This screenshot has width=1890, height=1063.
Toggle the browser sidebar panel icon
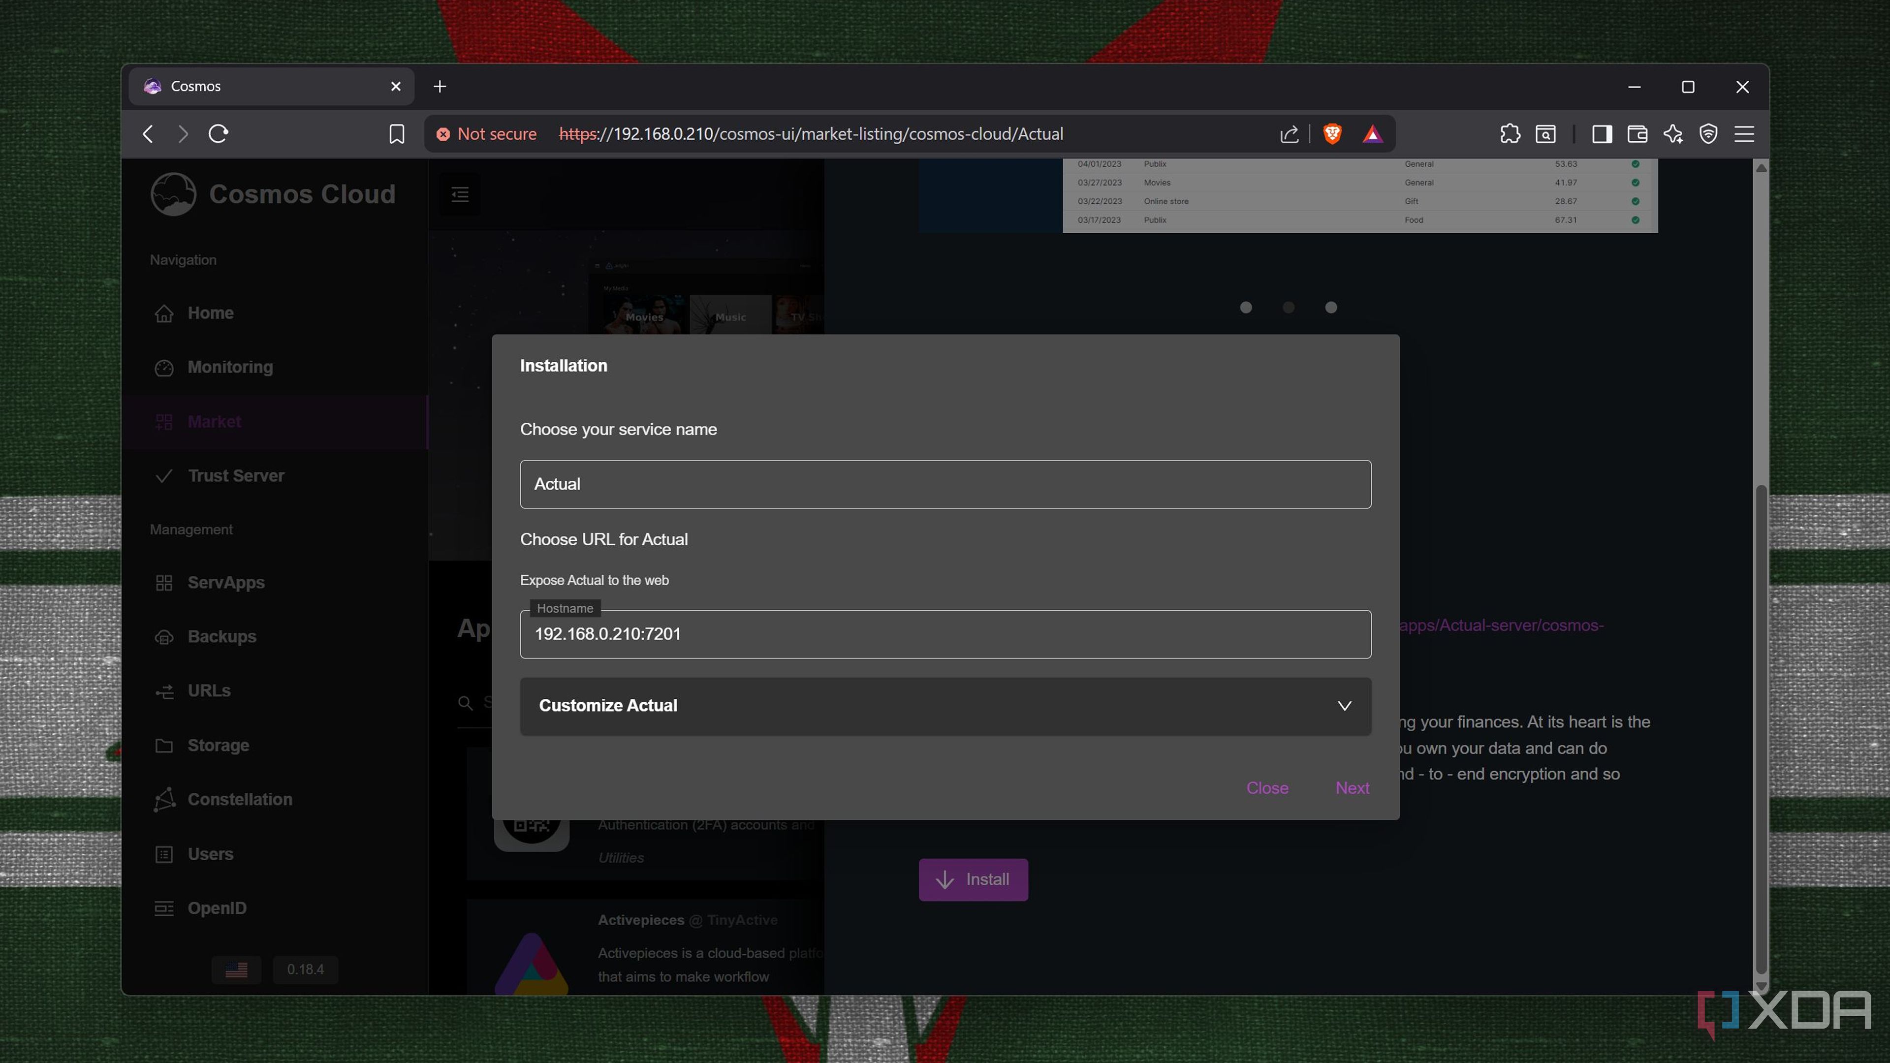click(1602, 134)
